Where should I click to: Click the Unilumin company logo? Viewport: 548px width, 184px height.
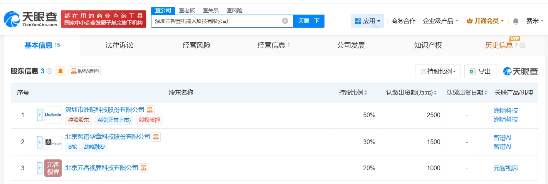click(x=53, y=115)
